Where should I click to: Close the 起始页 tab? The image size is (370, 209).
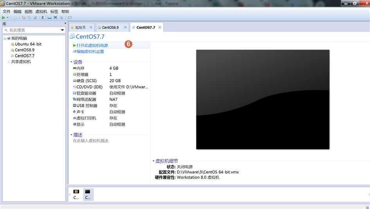(x=91, y=28)
